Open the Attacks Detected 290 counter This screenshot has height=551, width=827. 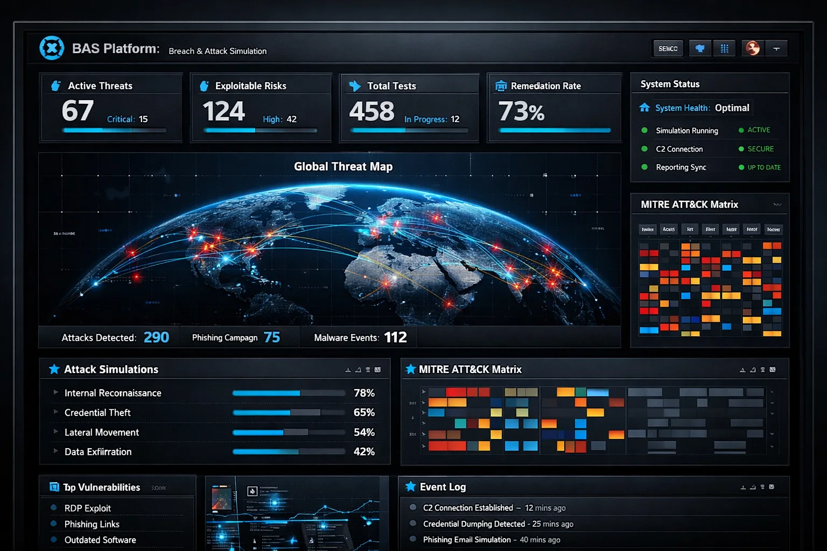click(115, 337)
